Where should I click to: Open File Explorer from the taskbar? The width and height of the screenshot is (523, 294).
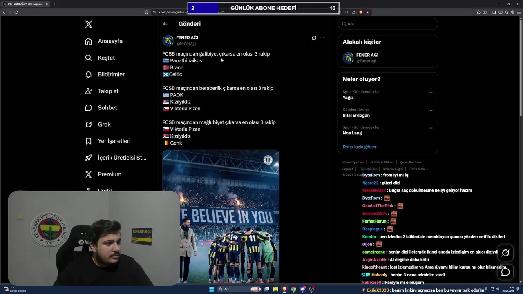tap(275, 289)
